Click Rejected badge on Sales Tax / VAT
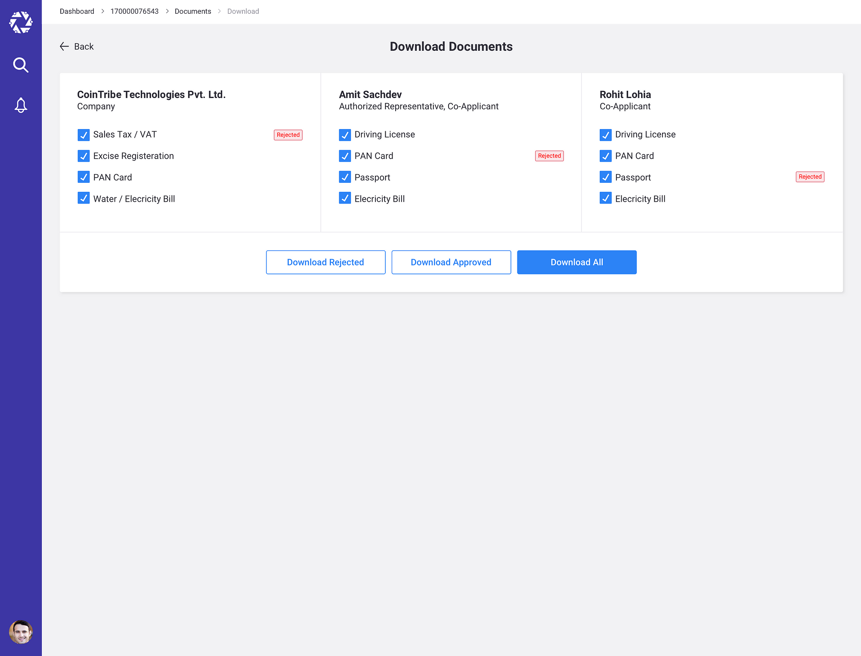 click(288, 135)
